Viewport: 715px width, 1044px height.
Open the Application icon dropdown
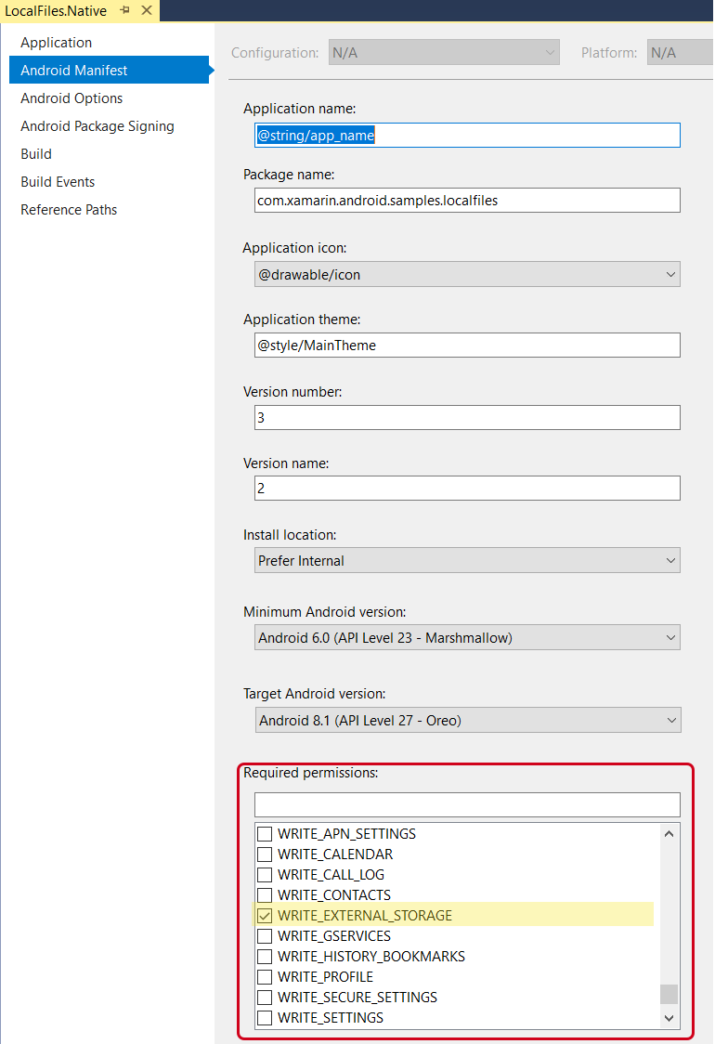pos(670,274)
